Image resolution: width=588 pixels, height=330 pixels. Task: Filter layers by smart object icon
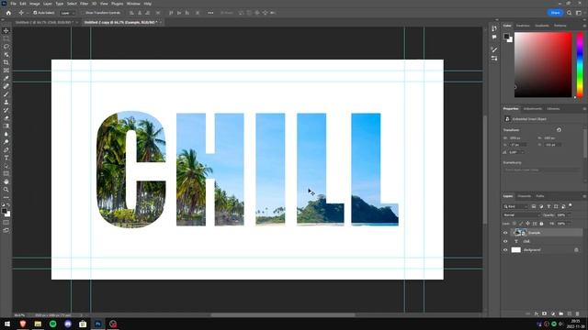pos(563,206)
